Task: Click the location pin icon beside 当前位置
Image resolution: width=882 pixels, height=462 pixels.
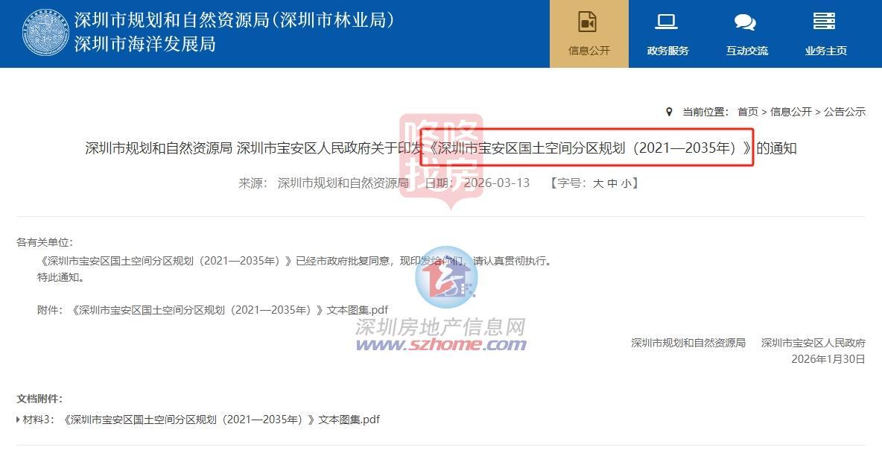Action: [x=669, y=112]
